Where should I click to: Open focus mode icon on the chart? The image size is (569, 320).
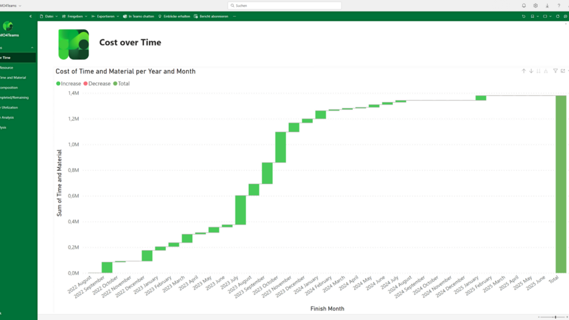point(563,71)
